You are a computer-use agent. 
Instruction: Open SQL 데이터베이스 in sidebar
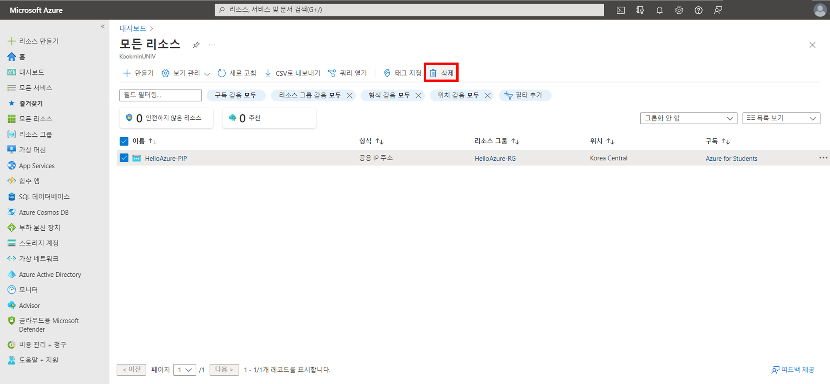[39, 197]
